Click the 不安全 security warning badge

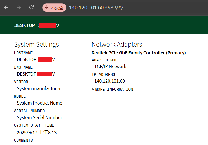pos(54,8)
